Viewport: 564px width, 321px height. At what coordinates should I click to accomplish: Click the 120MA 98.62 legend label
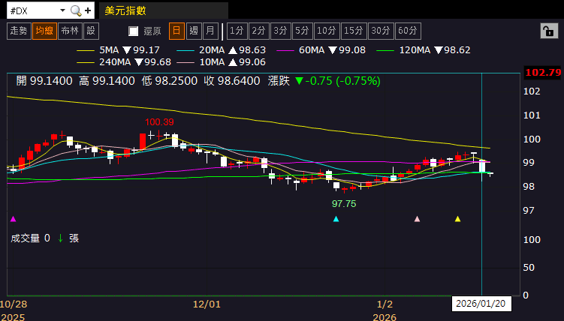coord(435,50)
